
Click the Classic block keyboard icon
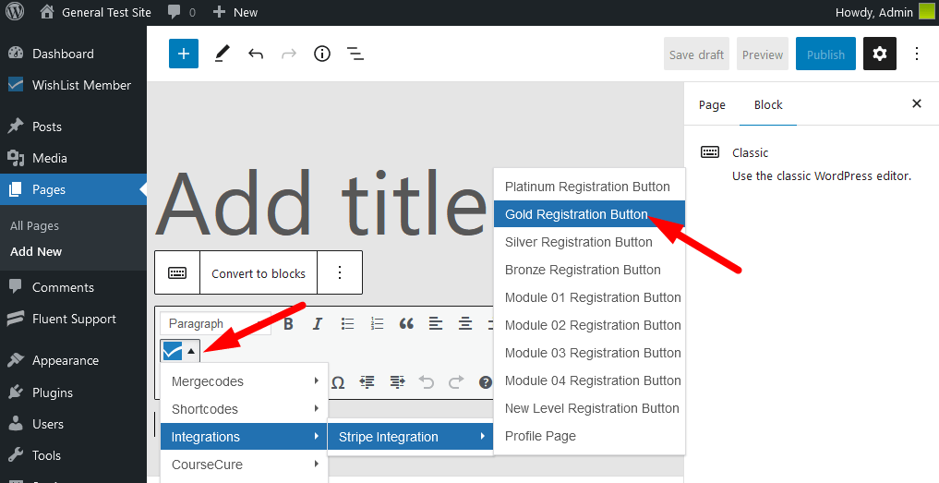(x=177, y=272)
